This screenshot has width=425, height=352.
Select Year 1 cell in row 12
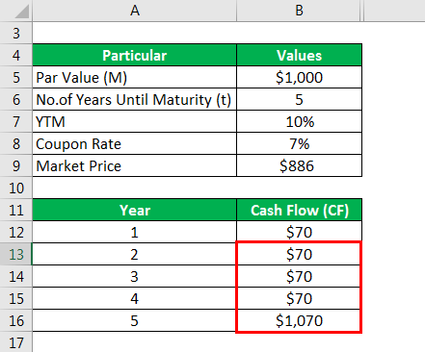(x=135, y=232)
